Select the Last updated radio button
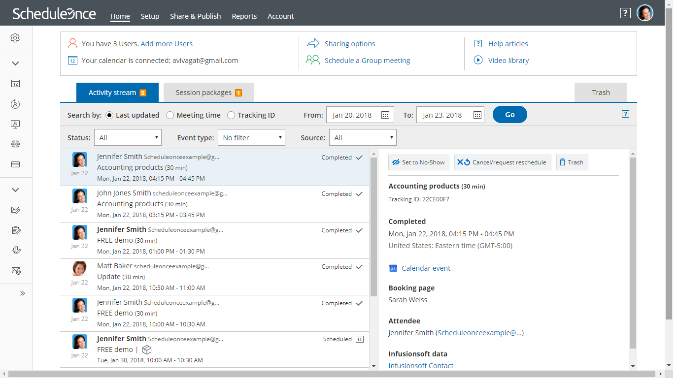Image resolution: width=678 pixels, height=382 pixels. pos(109,115)
